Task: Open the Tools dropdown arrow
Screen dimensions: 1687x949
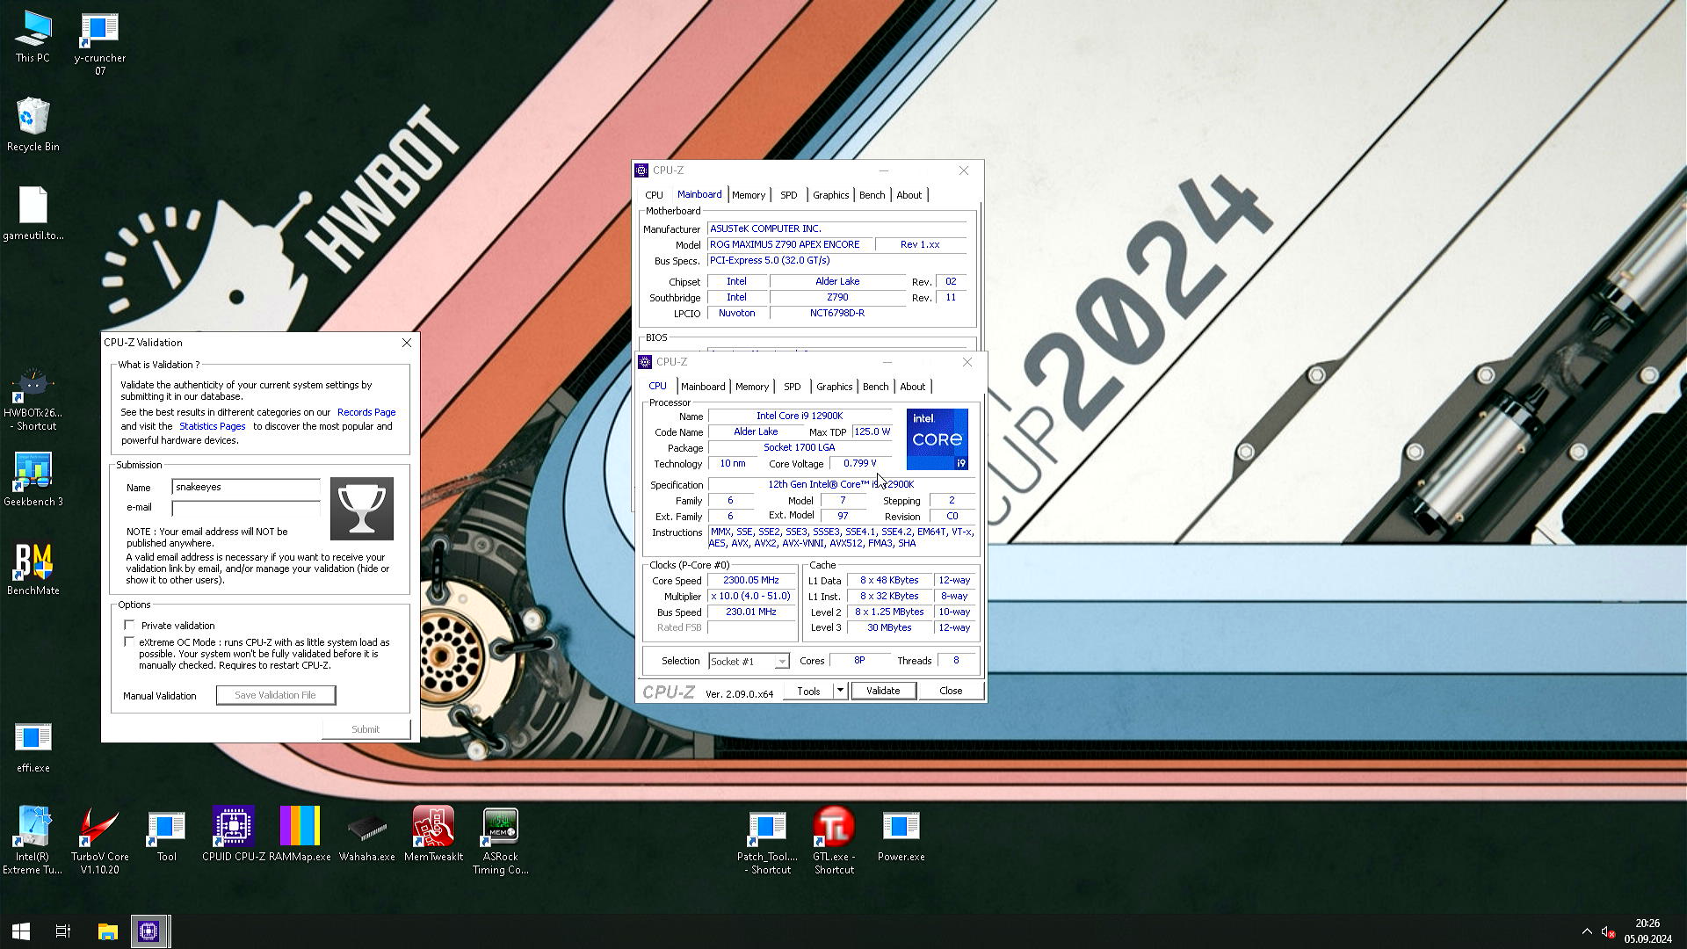Action: point(840,691)
